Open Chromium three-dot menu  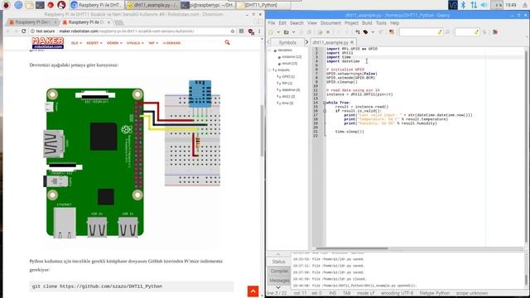[259, 31]
